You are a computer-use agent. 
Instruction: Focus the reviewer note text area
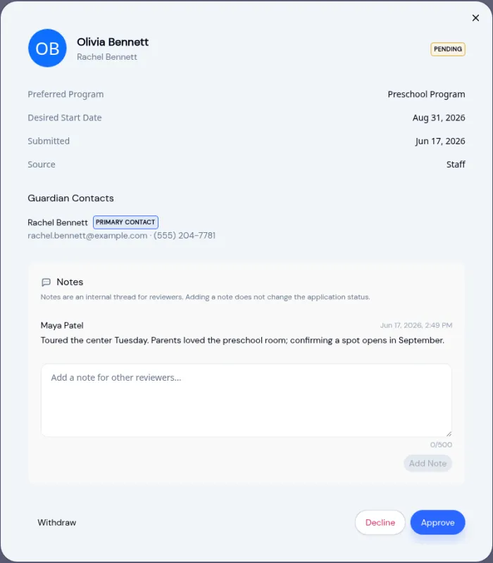246,400
